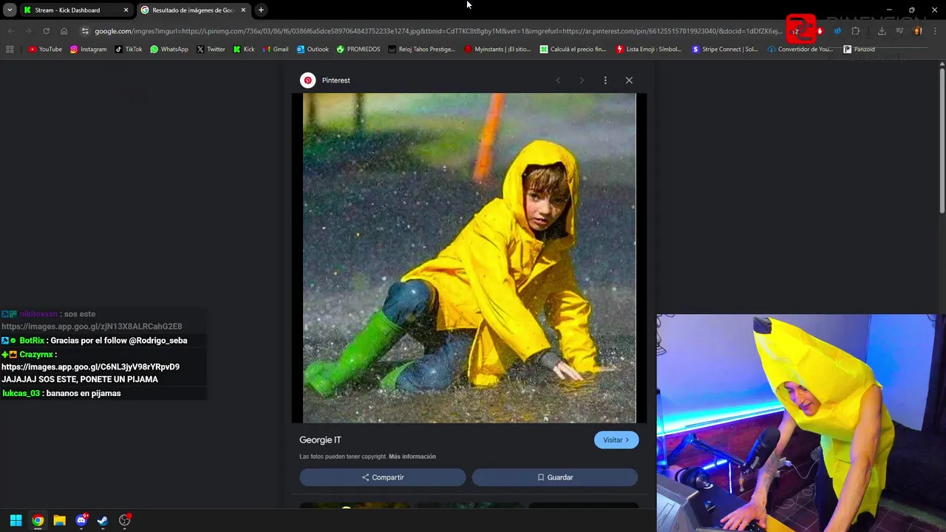The image size is (946, 532).
Task: Open the Outlook bookmark
Action: pos(313,50)
